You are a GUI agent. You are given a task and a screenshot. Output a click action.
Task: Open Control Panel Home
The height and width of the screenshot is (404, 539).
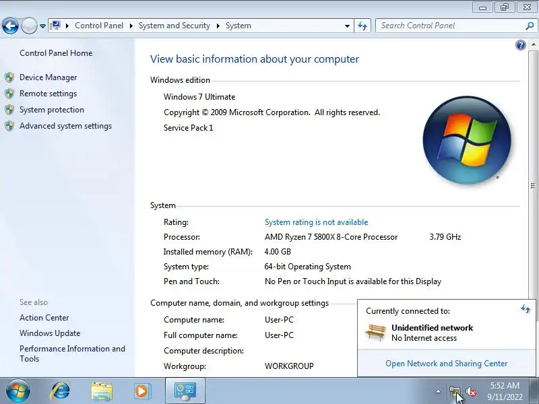[56, 53]
